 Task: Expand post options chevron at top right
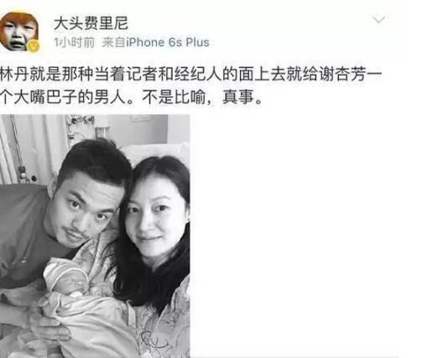[378, 19]
